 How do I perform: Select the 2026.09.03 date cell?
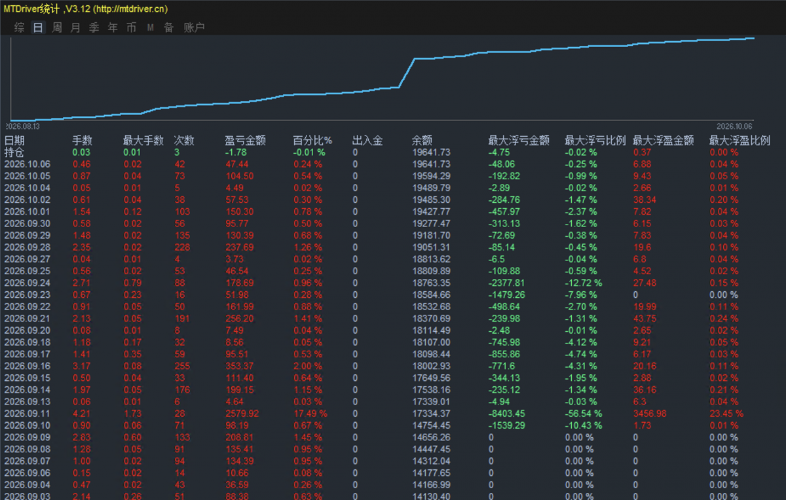point(27,497)
